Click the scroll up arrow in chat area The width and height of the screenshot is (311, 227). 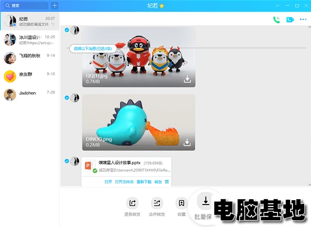[x=310, y=27]
